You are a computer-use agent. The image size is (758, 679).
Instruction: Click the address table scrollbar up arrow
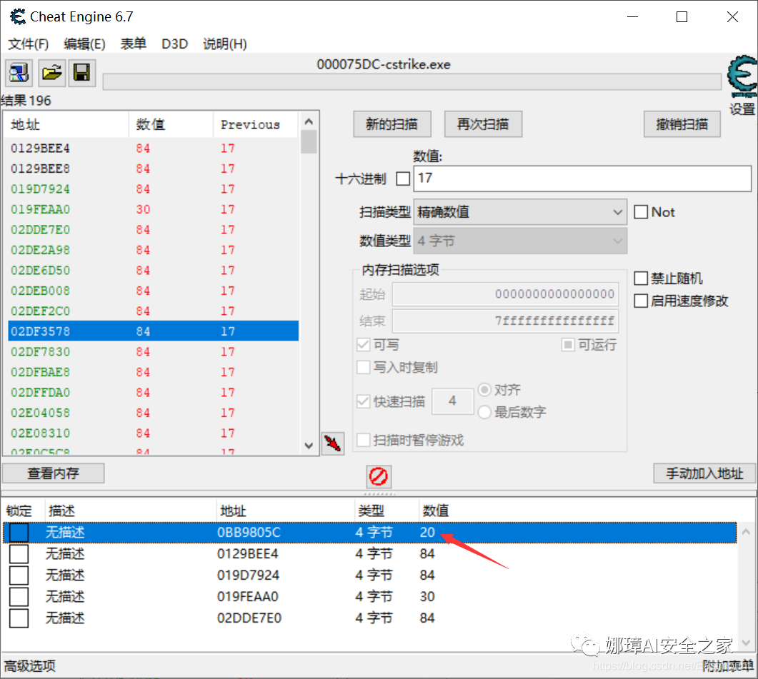click(746, 532)
